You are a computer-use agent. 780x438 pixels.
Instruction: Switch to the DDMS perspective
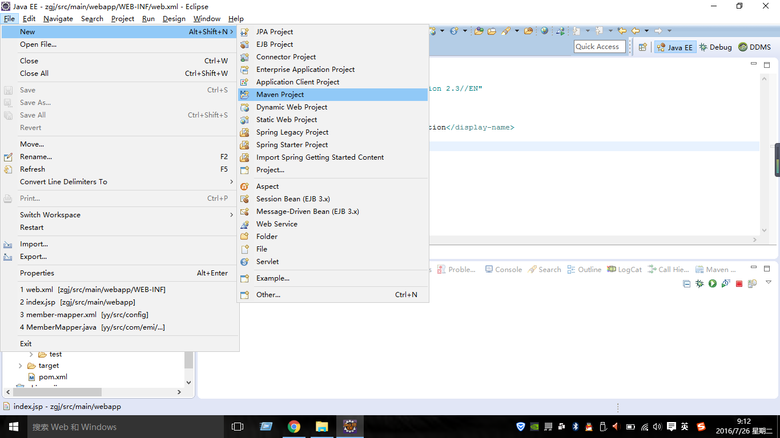click(754, 47)
